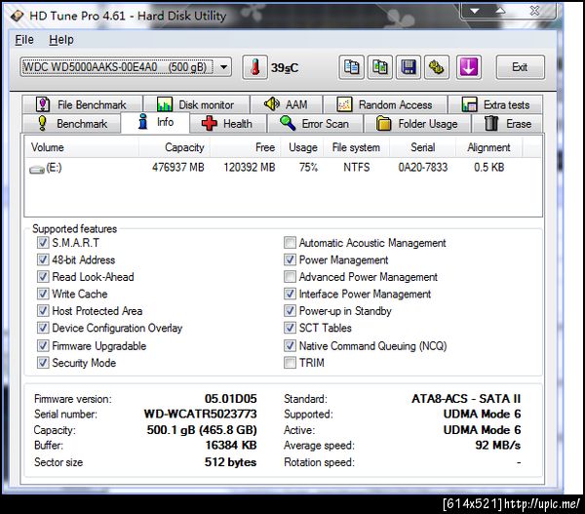Viewport: 585px width, 514px height.
Task: Toggle the Read Look-Ahead checkbox
Action: pos(43,277)
